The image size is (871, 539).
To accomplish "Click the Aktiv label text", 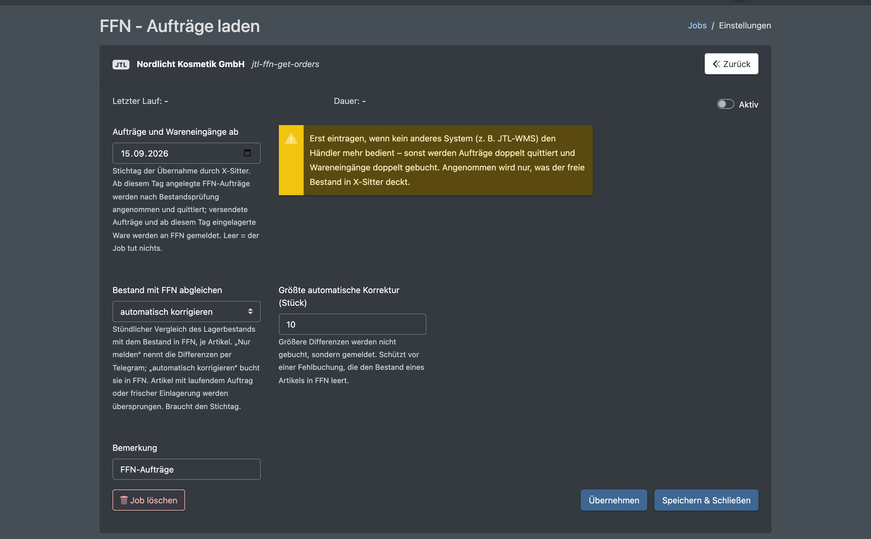I will (748, 105).
